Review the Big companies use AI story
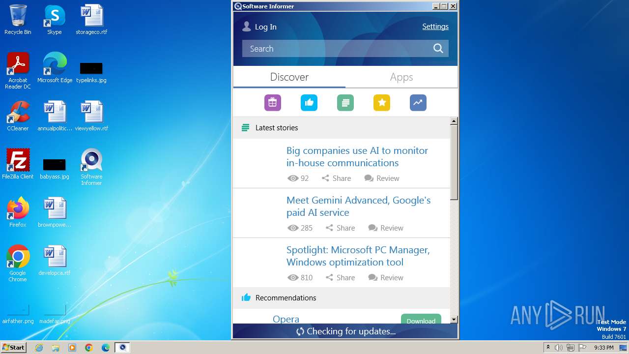This screenshot has height=354, width=629. 382,178
